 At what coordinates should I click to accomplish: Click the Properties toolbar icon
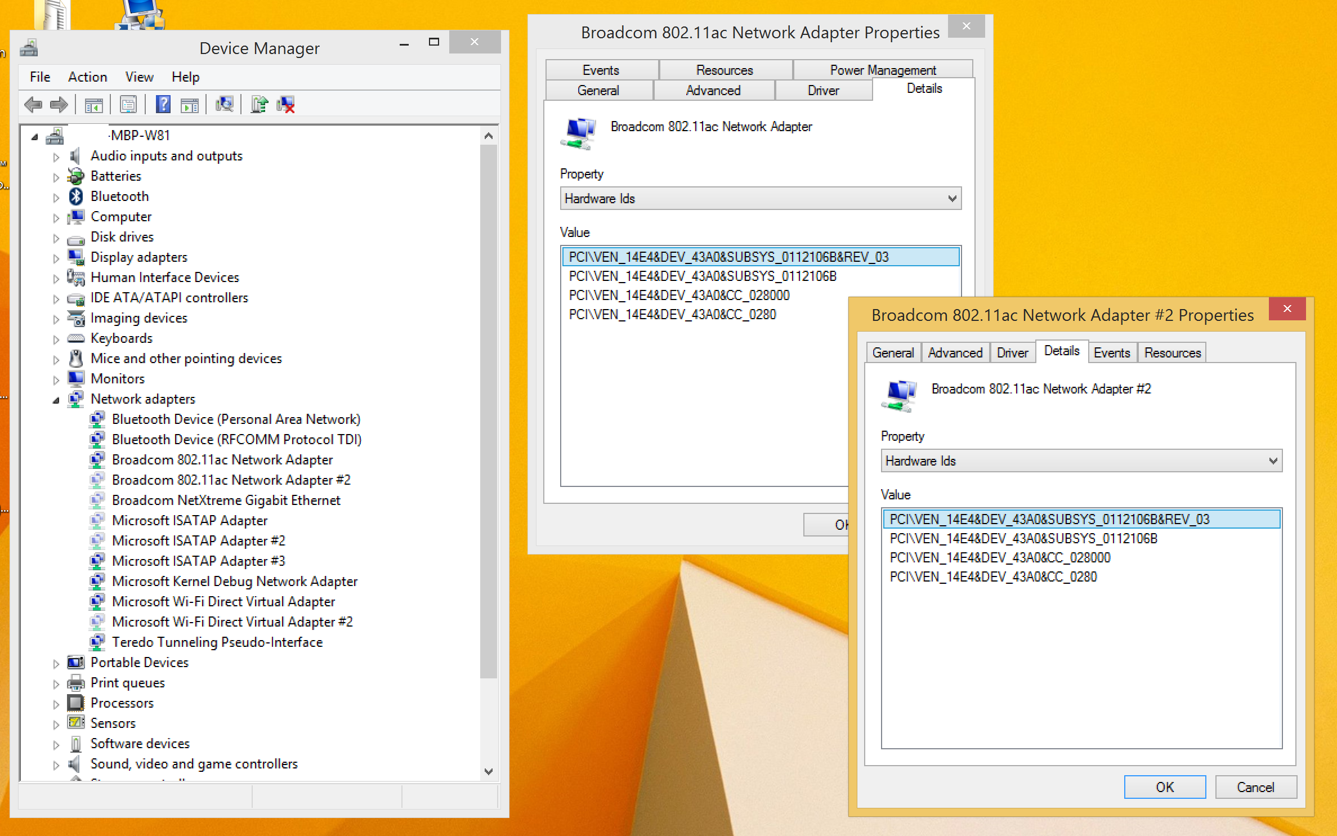pyautogui.click(x=128, y=104)
